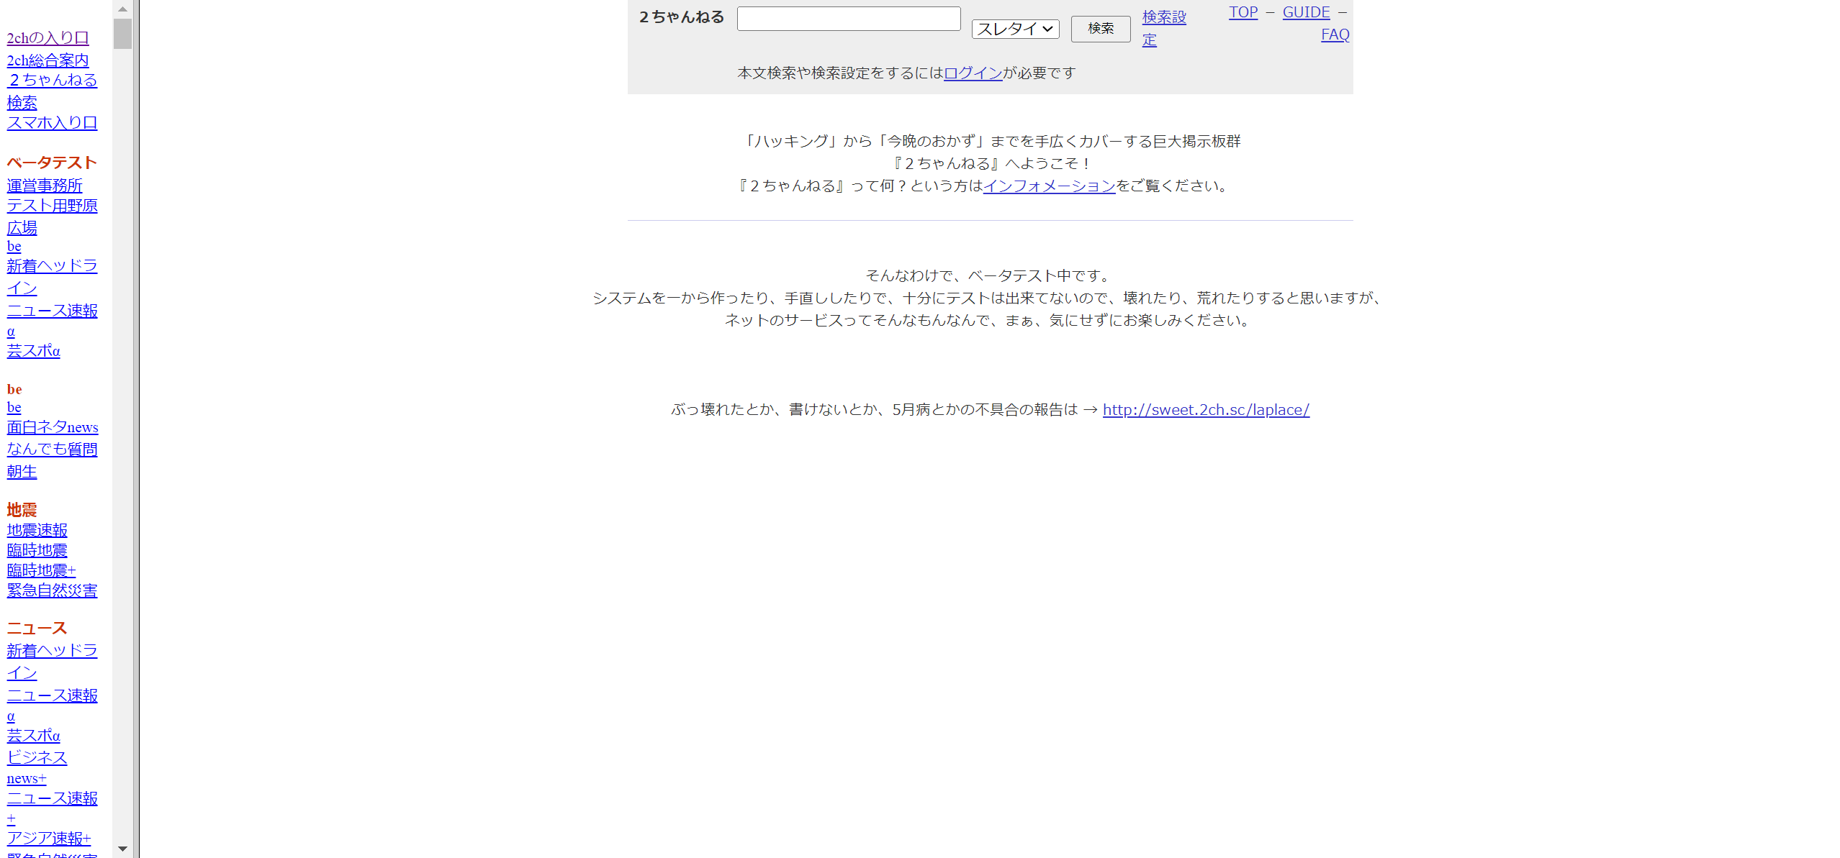Open 芸スポα under the ベータテスト heading
The width and height of the screenshot is (1840, 858).
[33, 350]
